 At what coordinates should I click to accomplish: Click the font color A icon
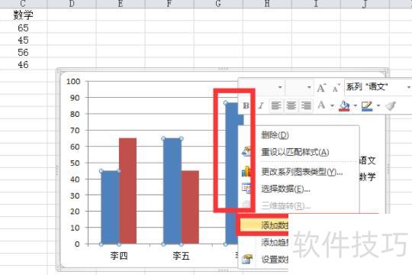[x=321, y=105]
